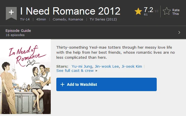This screenshot has width=186, height=116.
Task: Open the Episode Guide section
Action: coord(18,31)
